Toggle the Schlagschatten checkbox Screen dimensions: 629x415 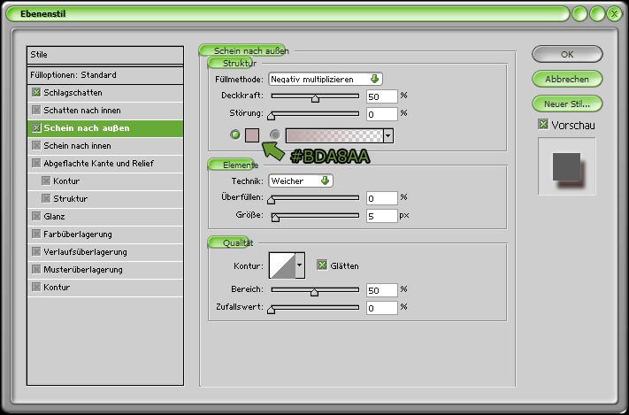click(36, 93)
